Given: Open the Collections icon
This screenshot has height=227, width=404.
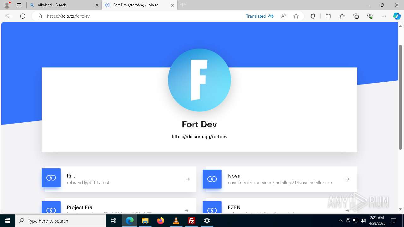Looking at the screenshot, I should click(356, 16).
